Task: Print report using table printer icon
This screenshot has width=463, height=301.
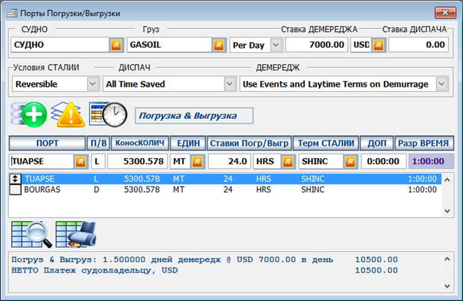Action: coord(76,234)
